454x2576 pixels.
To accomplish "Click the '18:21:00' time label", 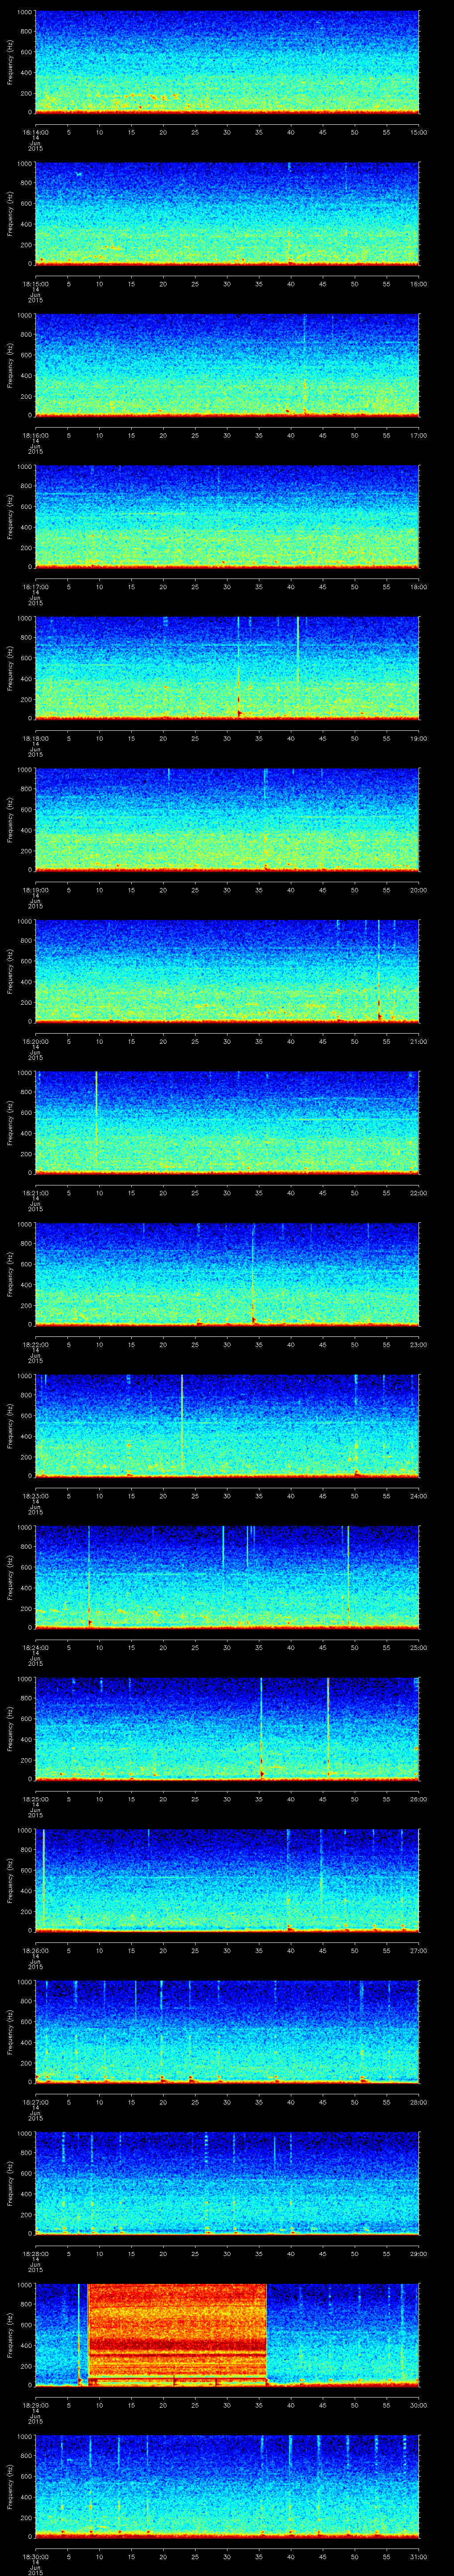I will click(x=35, y=1193).
